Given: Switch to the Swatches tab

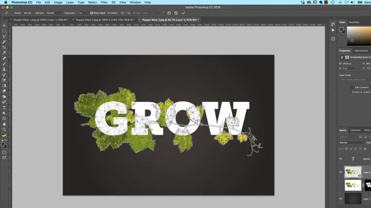Looking at the screenshot, I should (354, 22).
